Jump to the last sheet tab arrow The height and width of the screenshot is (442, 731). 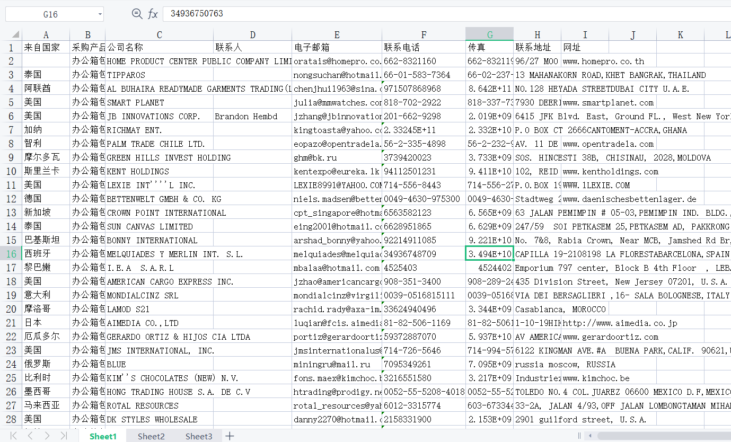pos(63,436)
